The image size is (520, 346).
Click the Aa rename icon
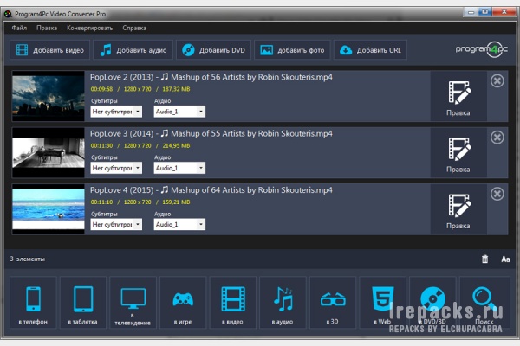[x=505, y=259]
